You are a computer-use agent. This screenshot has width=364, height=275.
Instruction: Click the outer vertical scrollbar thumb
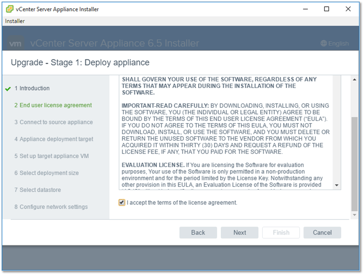point(355,164)
